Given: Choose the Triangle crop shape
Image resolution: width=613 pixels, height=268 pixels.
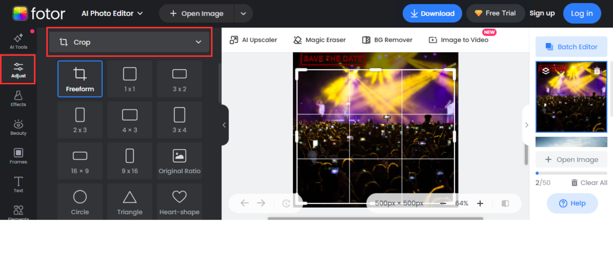Looking at the screenshot, I should 130,201.
